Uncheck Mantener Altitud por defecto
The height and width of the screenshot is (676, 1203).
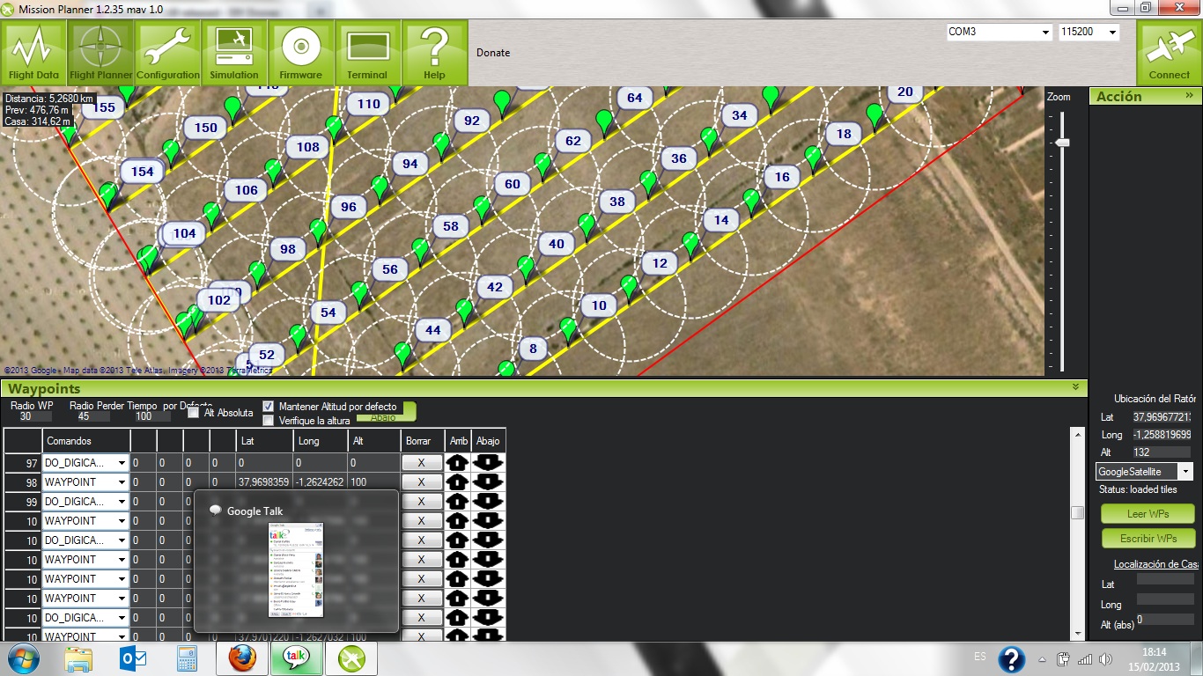click(269, 407)
